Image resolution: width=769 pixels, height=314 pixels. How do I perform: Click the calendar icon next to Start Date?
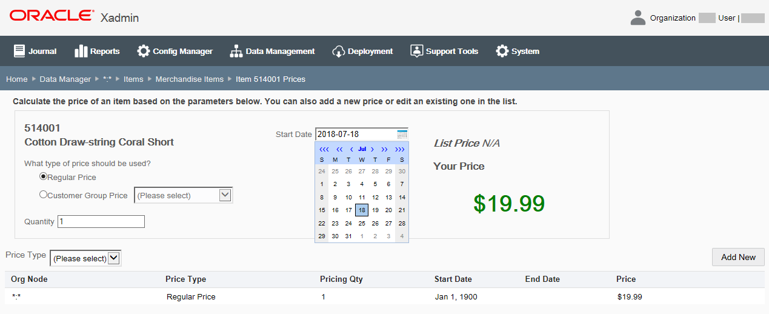click(402, 135)
